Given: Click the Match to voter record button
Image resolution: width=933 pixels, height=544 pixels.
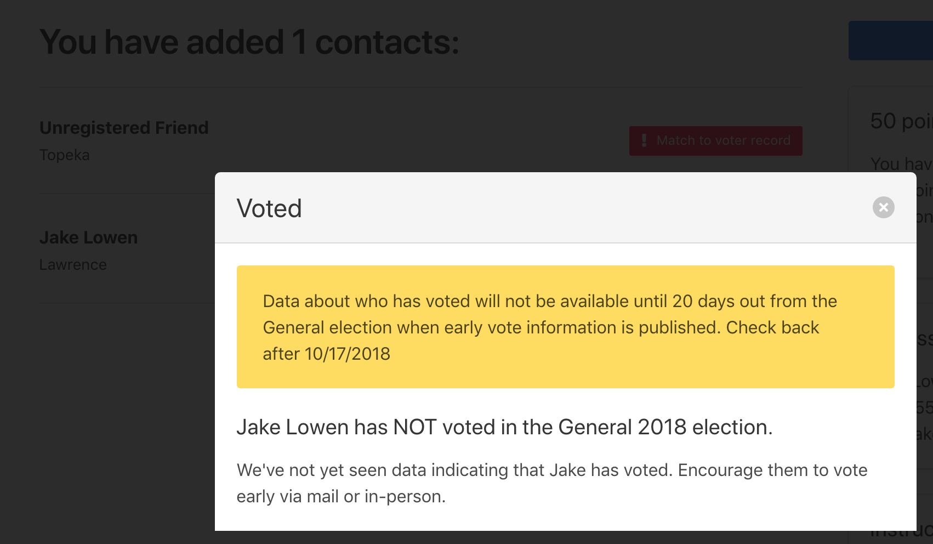Looking at the screenshot, I should point(715,141).
